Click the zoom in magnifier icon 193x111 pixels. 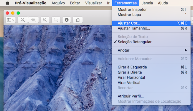click(x=34, y=20)
